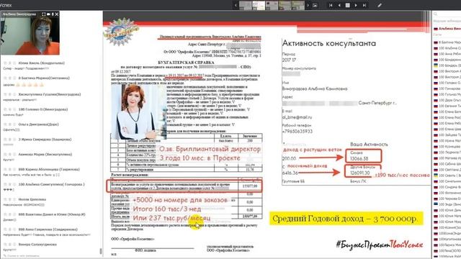Select participant 100 Светлана in attendee list
Screen dimensions: 461x259
tap(447, 170)
